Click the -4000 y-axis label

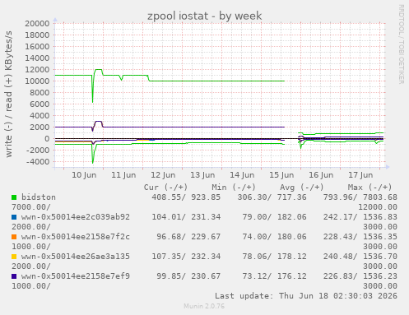click(x=38, y=162)
